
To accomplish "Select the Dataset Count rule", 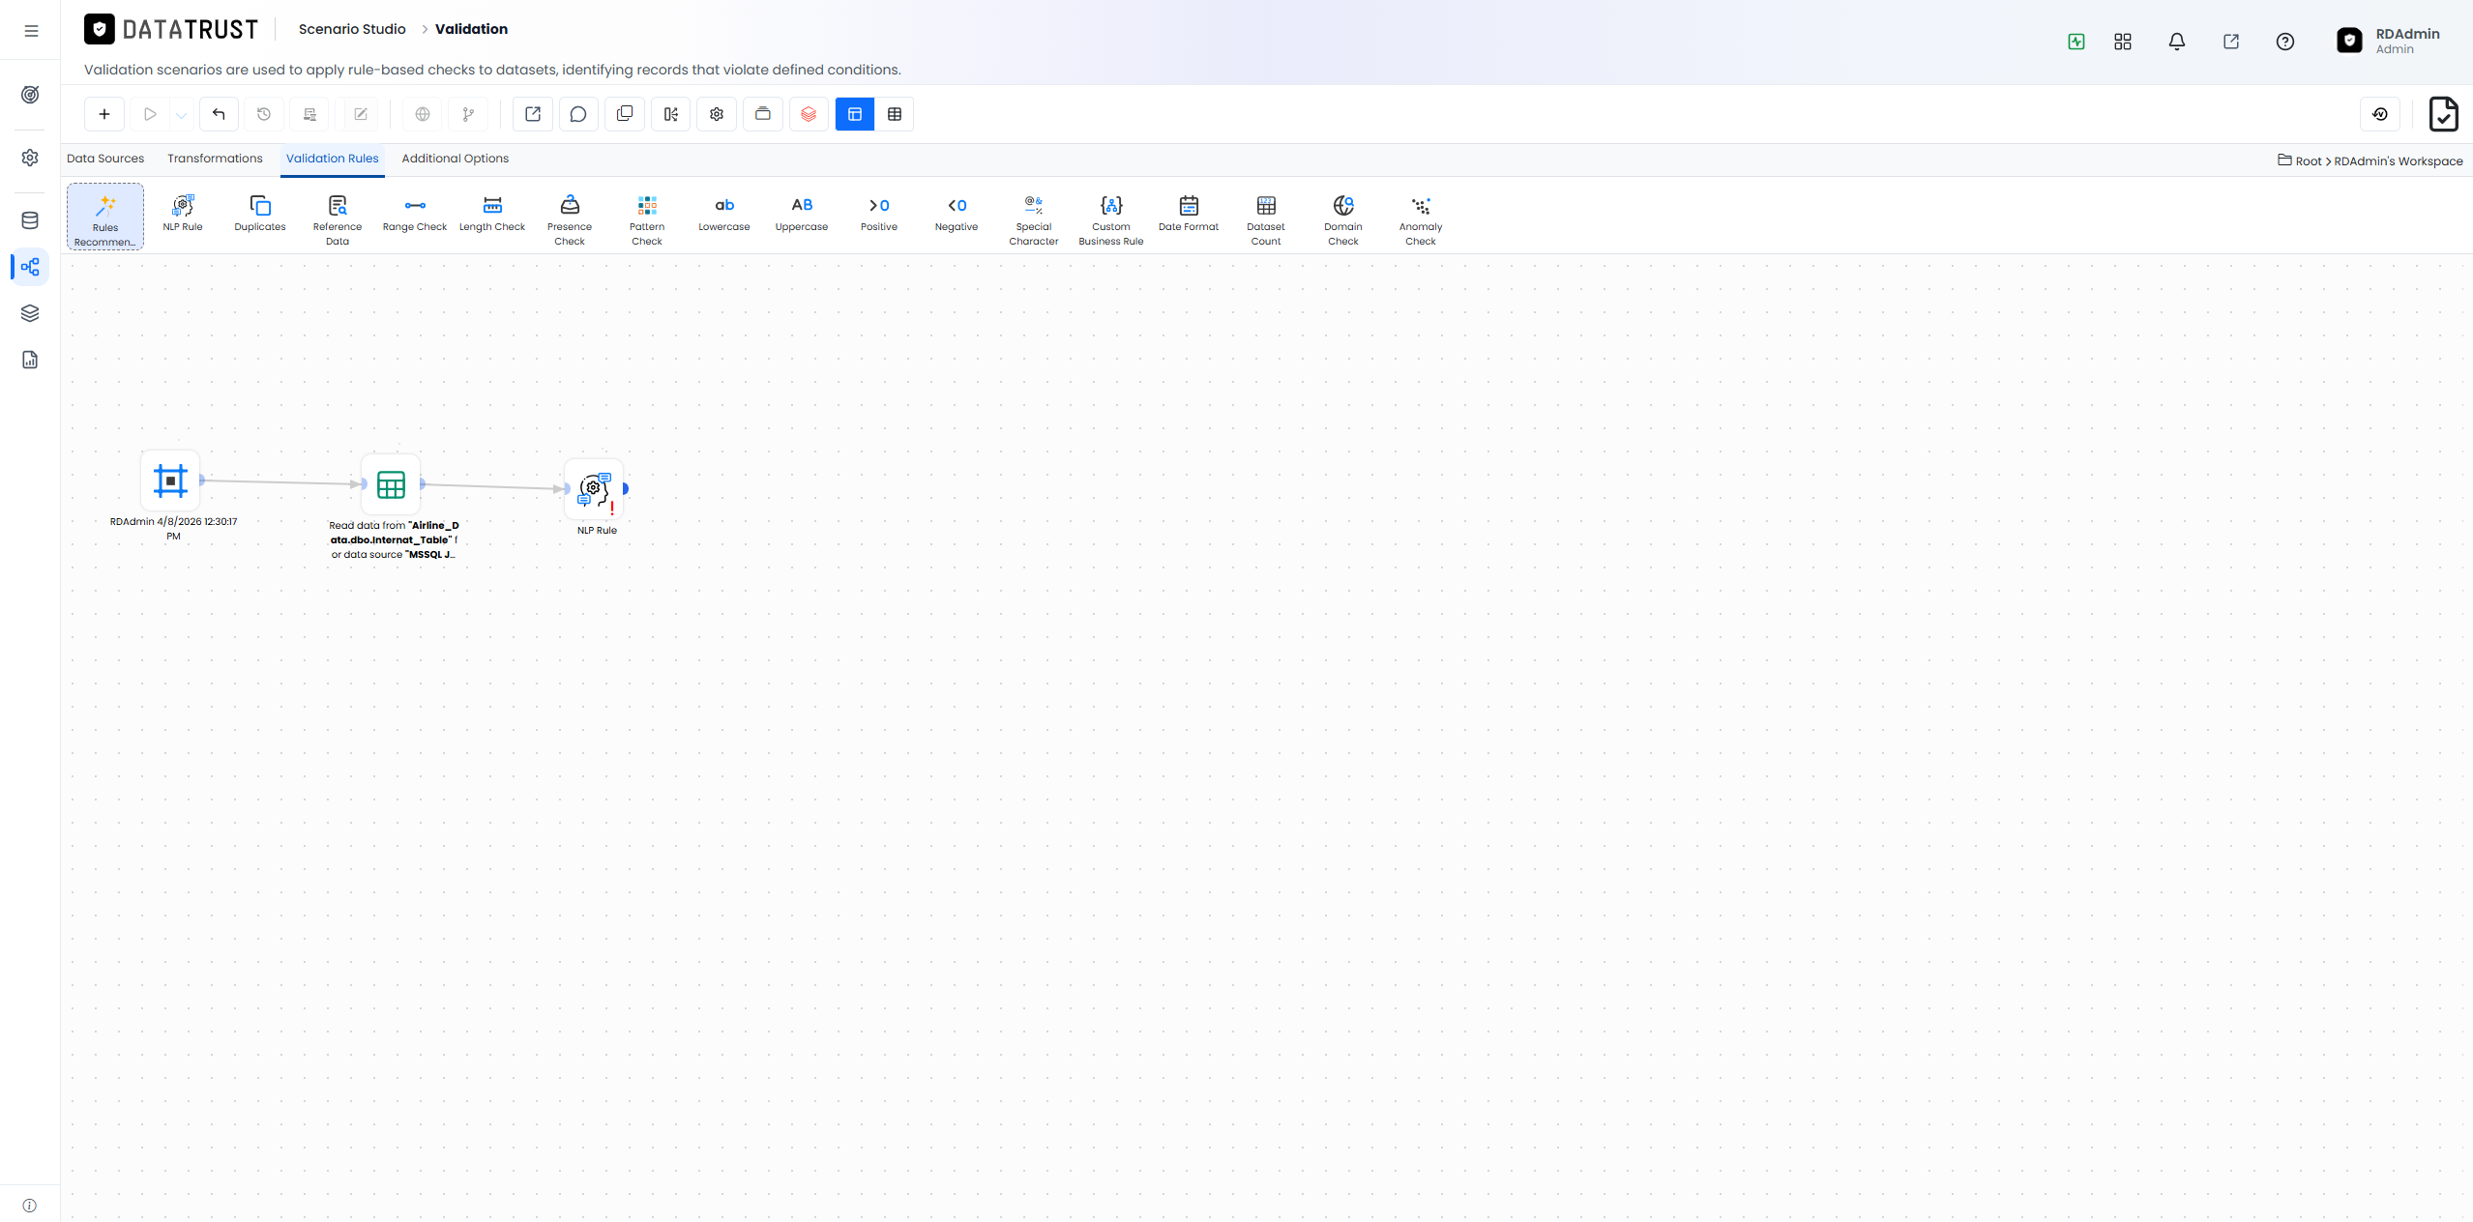I will [x=1266, y=219].
